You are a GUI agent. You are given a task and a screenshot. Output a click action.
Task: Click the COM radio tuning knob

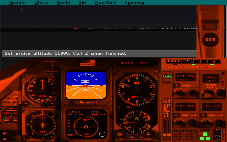[x=193, y=93]
